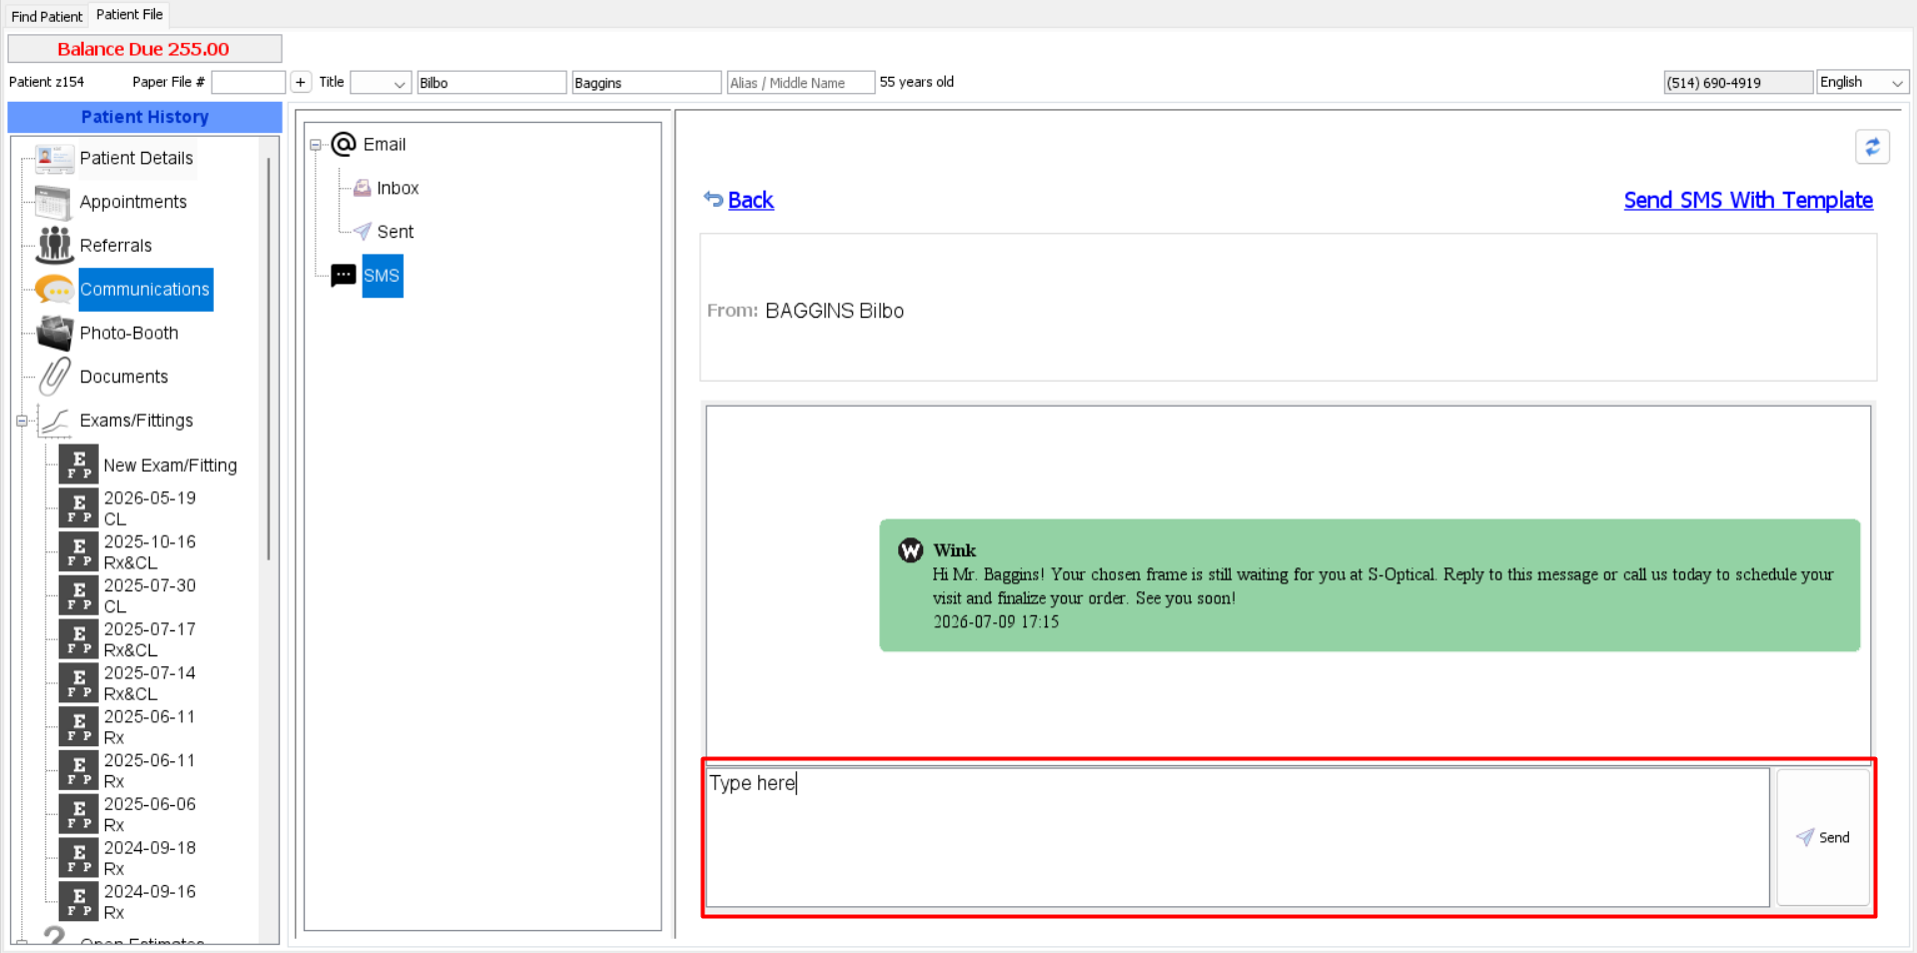The height and width of the screenshot is (953, 1917).
Task: Select New Exam/Fitting entry
Action: [171, 466]
